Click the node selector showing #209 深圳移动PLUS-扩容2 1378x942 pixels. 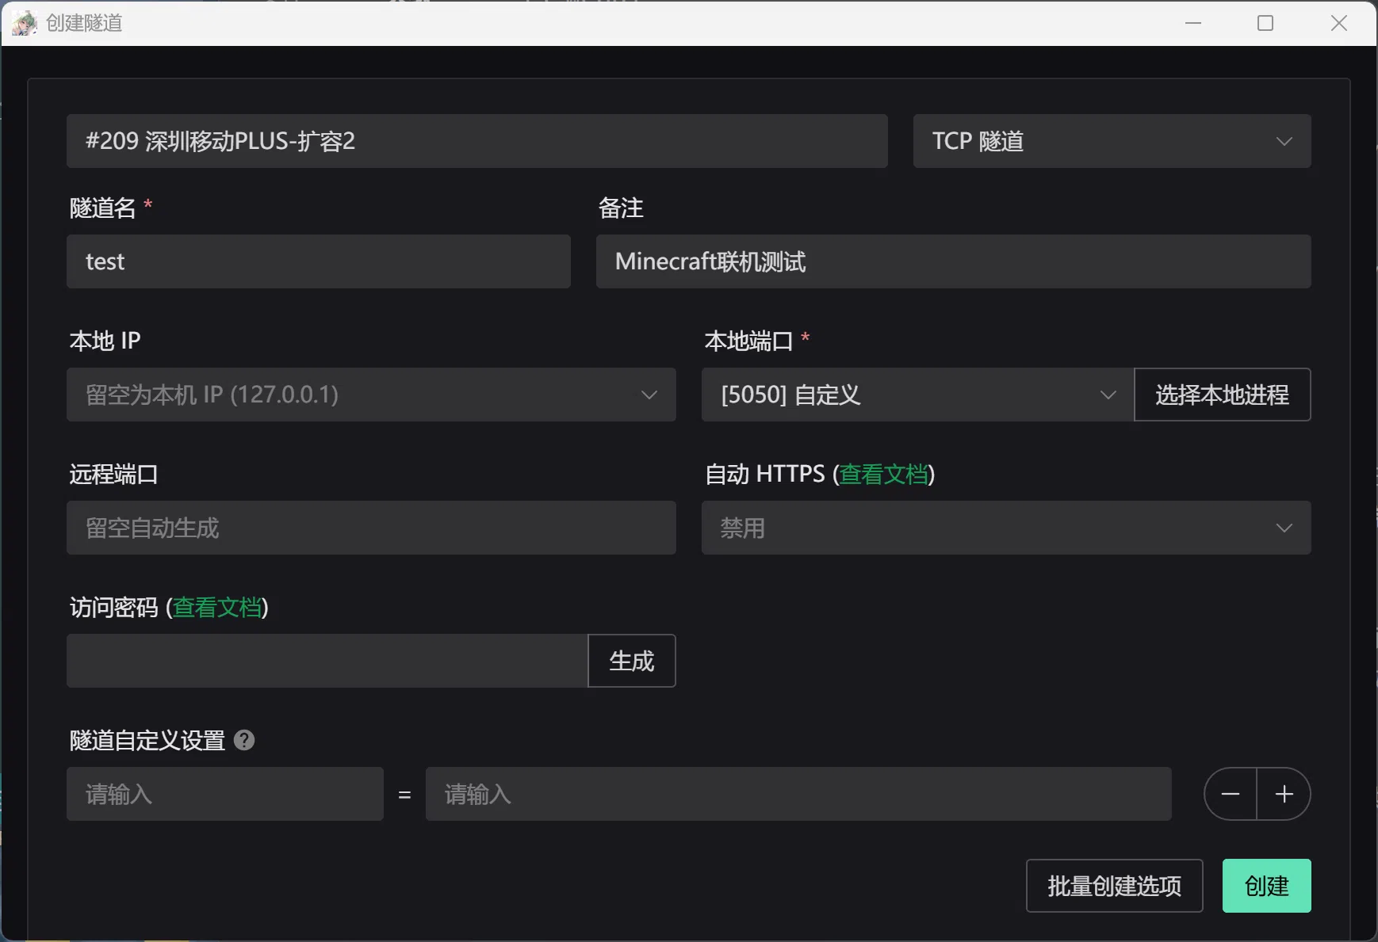coord(476,141)
